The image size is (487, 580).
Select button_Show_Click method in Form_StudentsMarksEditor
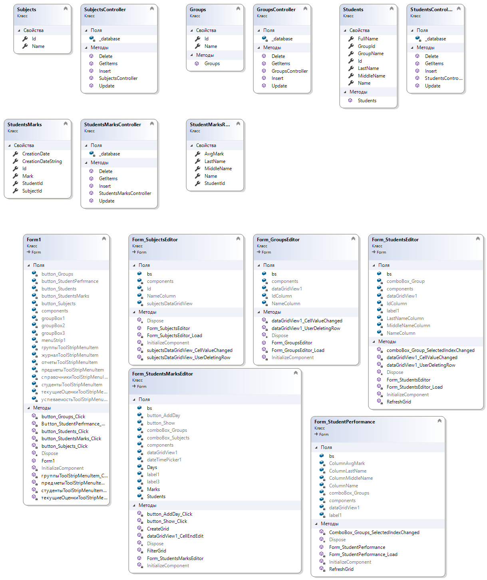(167, 521)
